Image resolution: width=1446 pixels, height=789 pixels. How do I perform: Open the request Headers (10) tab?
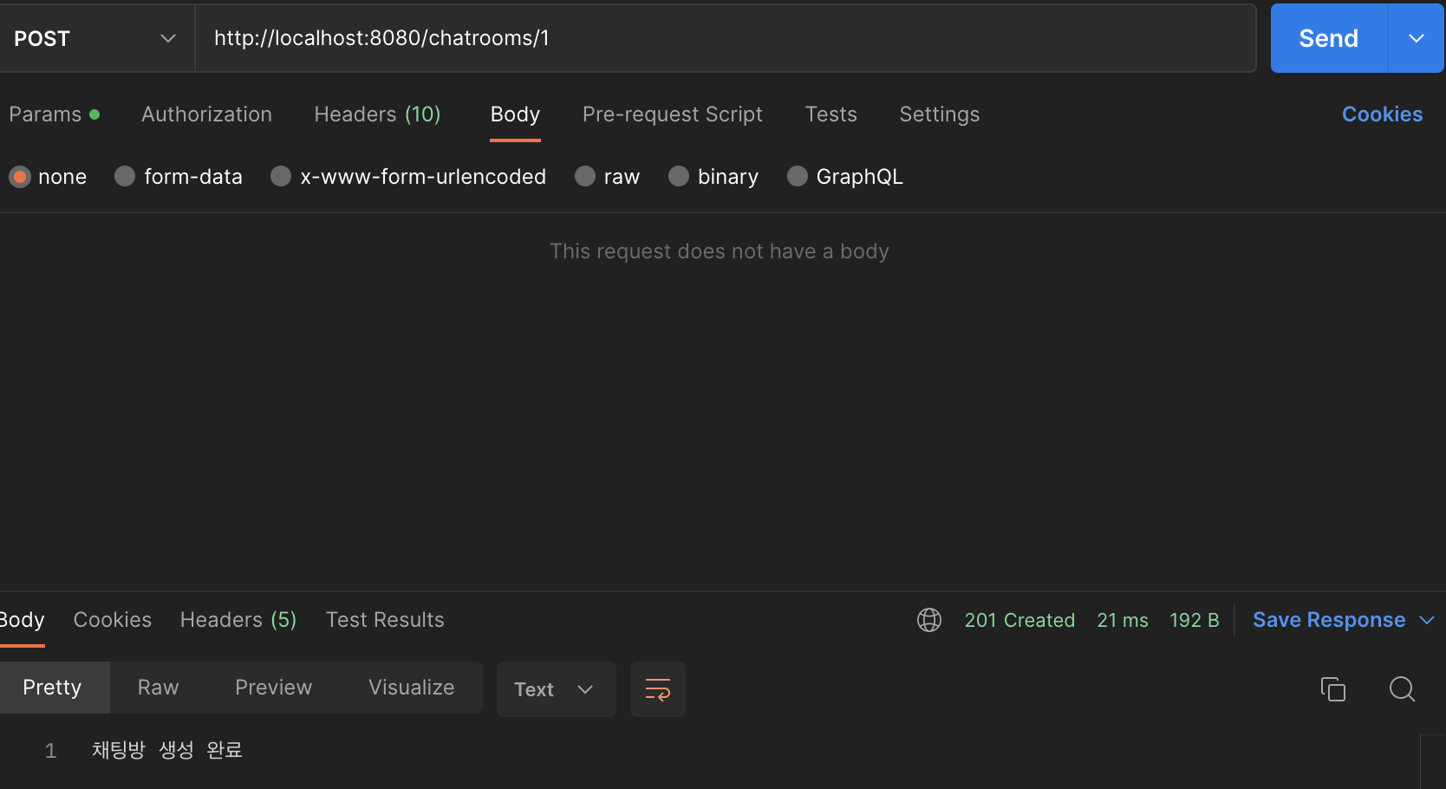[377, 114]
